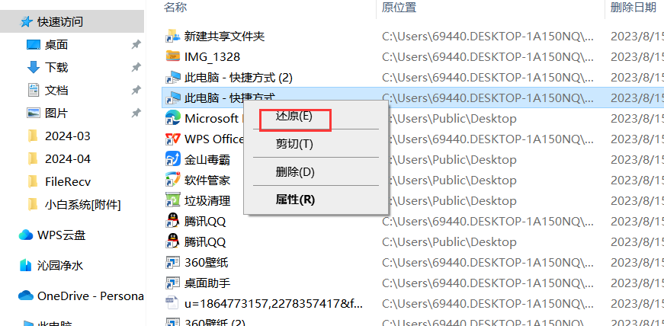Viewport: 664px width, 326px height.
Task: Select the file named 垃圾清理
Action: click(x=207, y=200)
